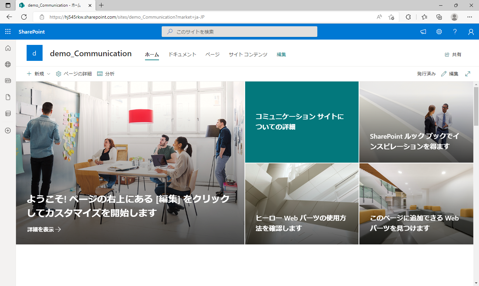The image size is (479, 286).
Task: Open browser Extensions puzzle icon
Action: pos(408,17)
